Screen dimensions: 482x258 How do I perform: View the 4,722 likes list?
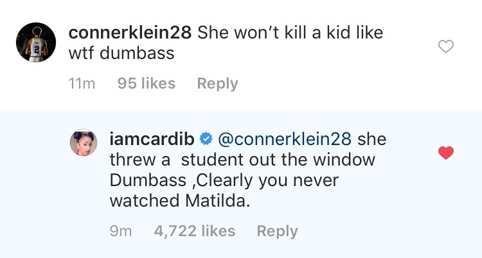click(195, 231)
